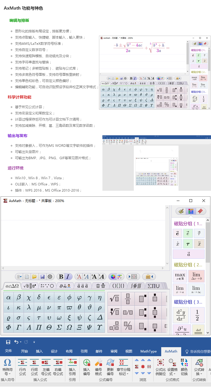
Task: Open the 文件 ribbon tab
Action: tap(8, 351)
